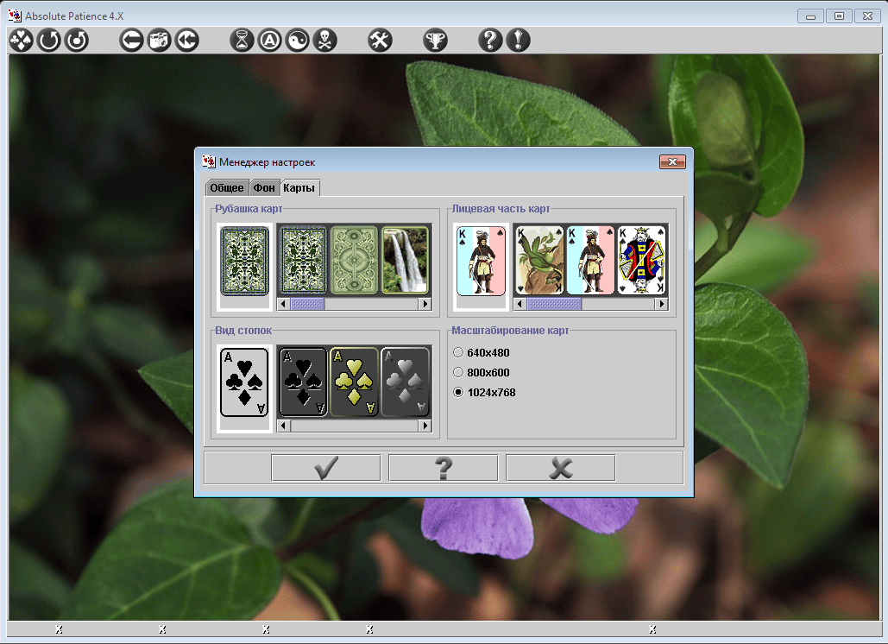The height and width of the screenshot is (644, 888).
Task: Select the 640x480 card scaling option
Action: pyautogui.click(x=459, y=353)
